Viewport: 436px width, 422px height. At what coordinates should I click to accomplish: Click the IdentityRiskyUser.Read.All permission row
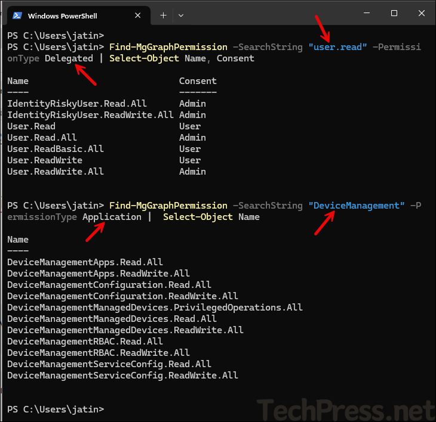tap(77, 104)
